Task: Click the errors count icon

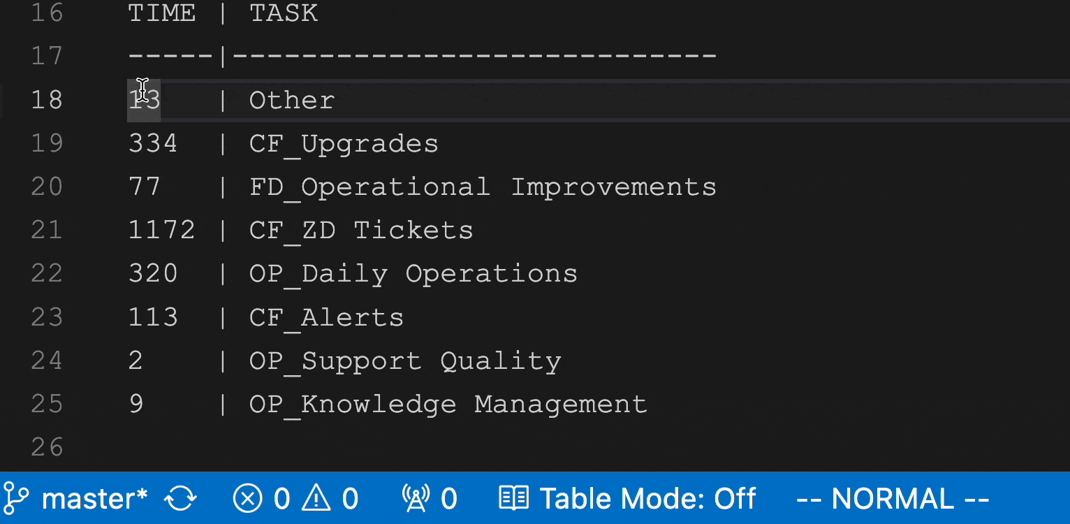Action: pos(247,499)
